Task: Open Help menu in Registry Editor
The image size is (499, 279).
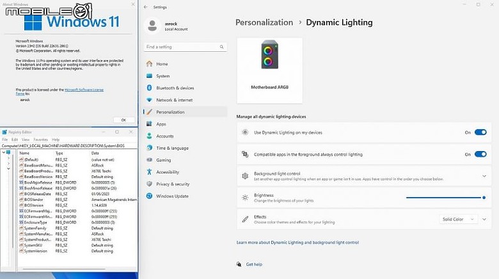Action: [x=56, y=139]
